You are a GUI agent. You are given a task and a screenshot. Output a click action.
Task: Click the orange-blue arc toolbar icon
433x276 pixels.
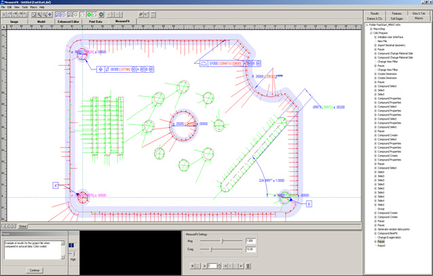pyautogui.click(x=94, y=15)
